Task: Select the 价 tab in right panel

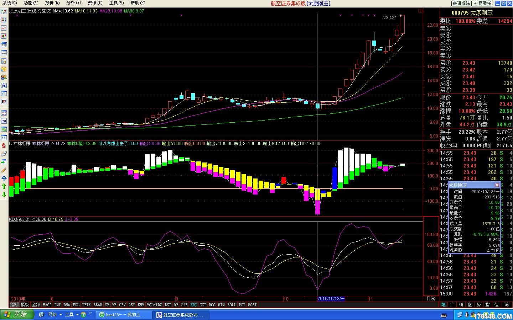Action: coord(452,304)
